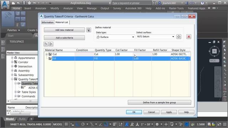Viewport: 228px width, 128px height.
Task: Expand the Cut material tree node
Action: tap(47, 54)
